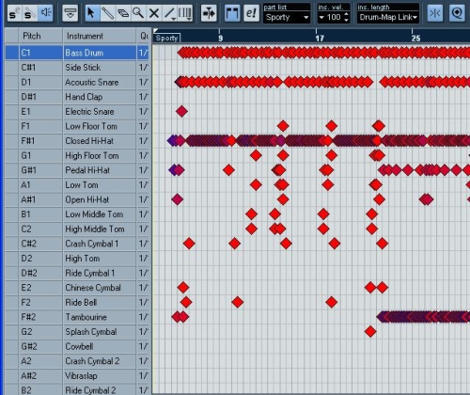
Task: Toggle Solo Editor button
Action: (x=14, y=13)
